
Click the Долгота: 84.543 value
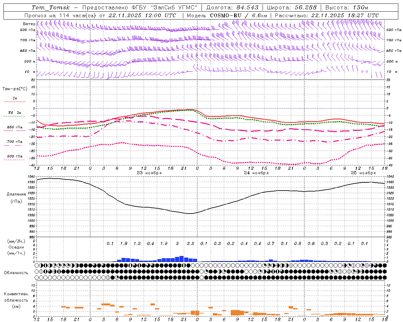pos(232,8)
